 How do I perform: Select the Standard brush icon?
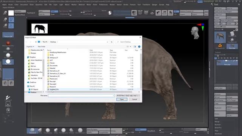[x=33, y=130]
